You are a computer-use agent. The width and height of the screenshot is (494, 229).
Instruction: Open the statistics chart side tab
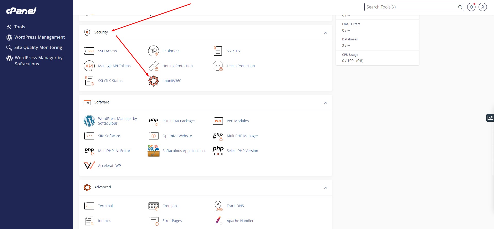(x=490, y=118)
